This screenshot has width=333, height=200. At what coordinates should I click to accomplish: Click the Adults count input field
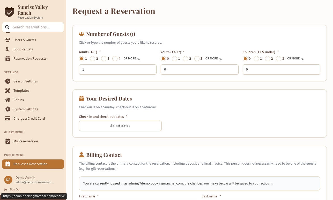(x=118, y=70)
